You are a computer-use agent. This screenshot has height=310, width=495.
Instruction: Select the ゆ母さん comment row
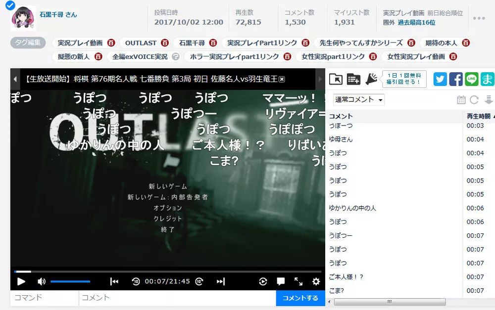410,139
